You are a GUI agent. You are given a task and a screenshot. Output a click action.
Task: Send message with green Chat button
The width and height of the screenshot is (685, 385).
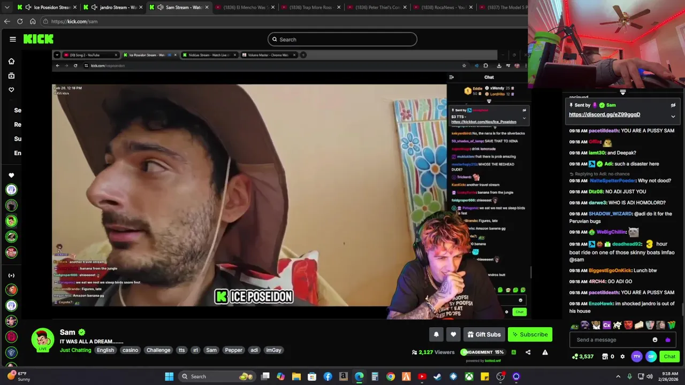pos(669,356)
